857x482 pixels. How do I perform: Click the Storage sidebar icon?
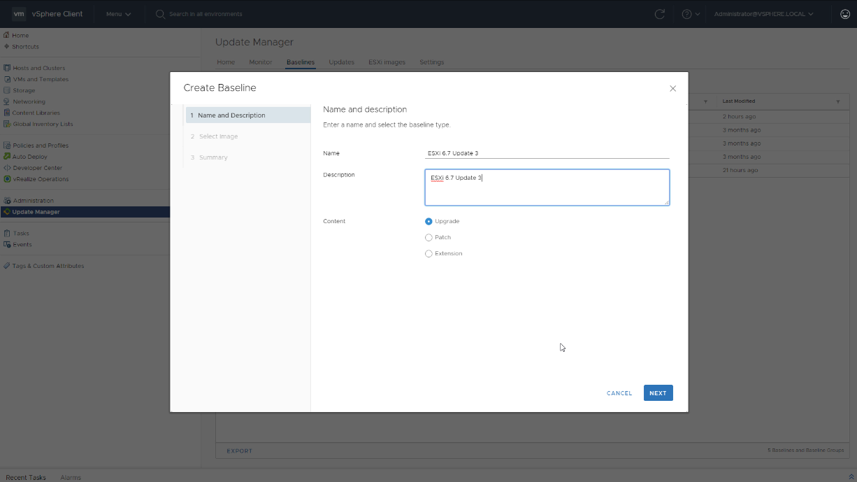coord(7,91)
